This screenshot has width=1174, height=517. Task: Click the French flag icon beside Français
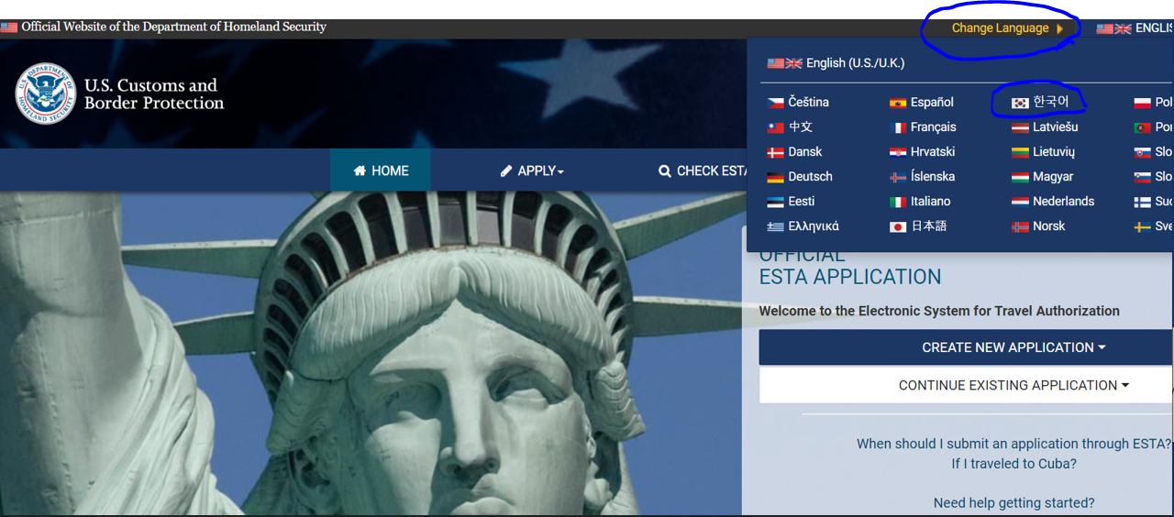pos(898,127)
